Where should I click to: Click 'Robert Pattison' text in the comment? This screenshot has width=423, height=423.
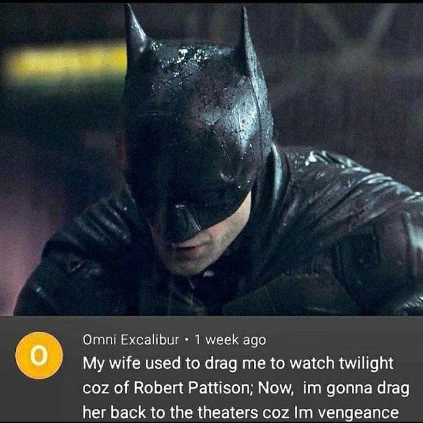point(193,388)
